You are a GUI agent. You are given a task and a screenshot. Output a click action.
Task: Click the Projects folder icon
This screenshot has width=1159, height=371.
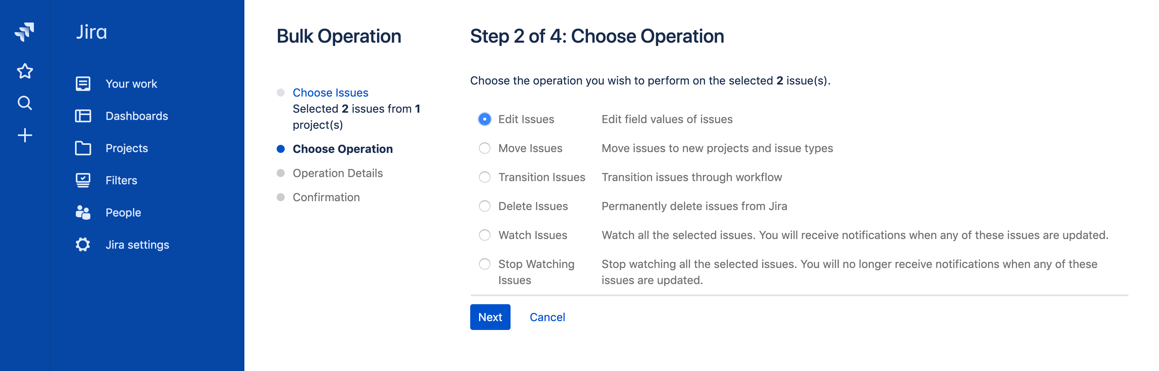[83, 148]
